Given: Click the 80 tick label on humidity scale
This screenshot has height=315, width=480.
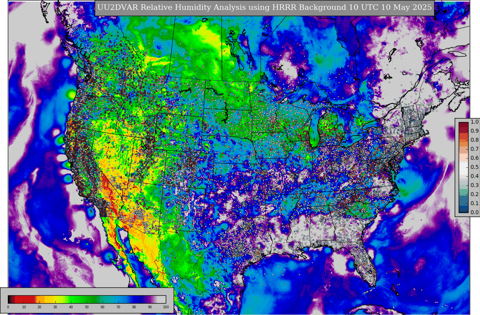Looking at the screenshot, I should click(134, 307).
